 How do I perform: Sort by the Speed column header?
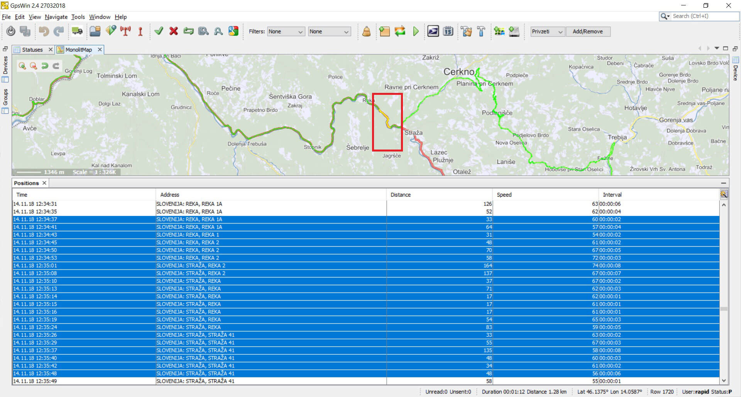[x=546, y=195]
